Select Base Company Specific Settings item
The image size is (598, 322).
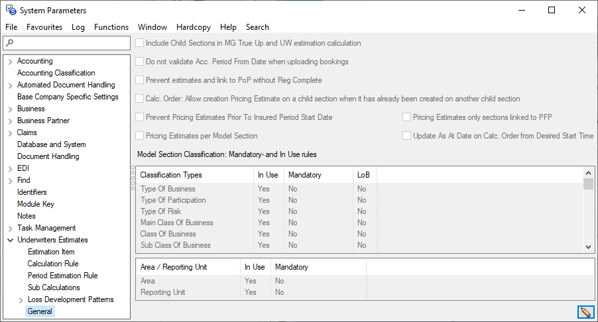[x=68, y=97]
